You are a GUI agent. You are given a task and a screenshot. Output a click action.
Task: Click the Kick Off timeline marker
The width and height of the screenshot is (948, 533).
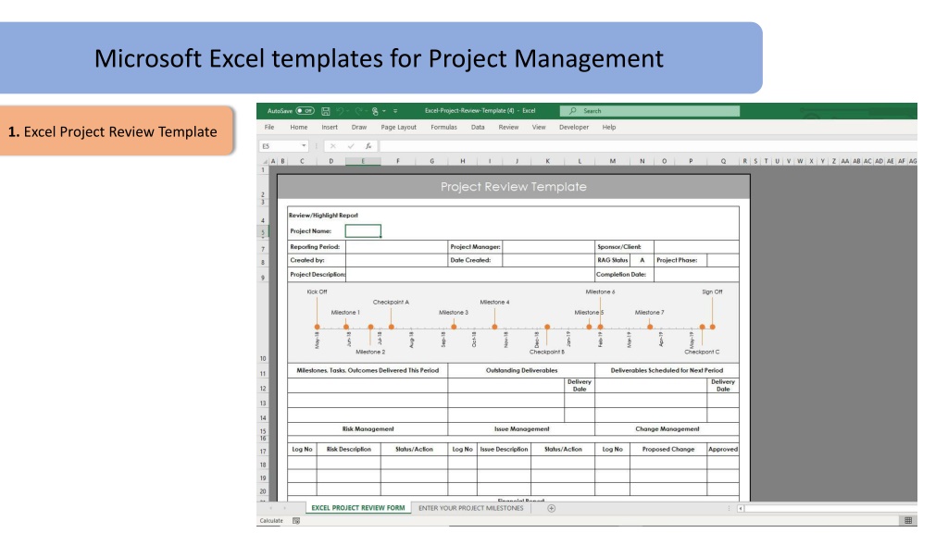click(317, 327)
